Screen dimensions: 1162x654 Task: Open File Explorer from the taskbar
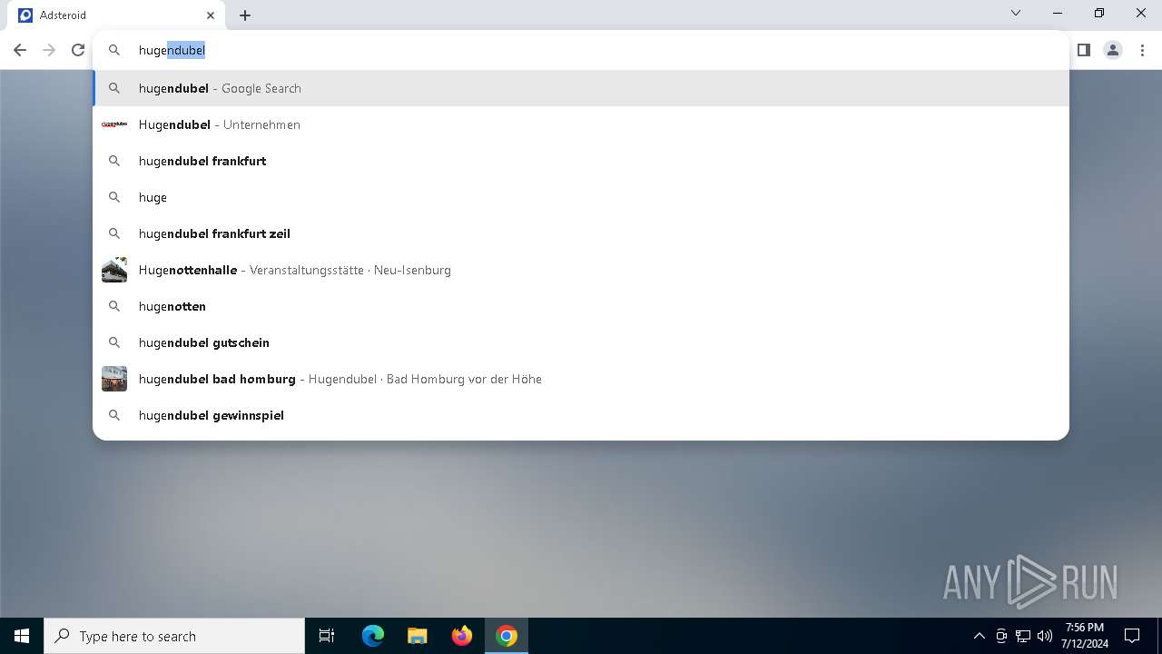417,636
